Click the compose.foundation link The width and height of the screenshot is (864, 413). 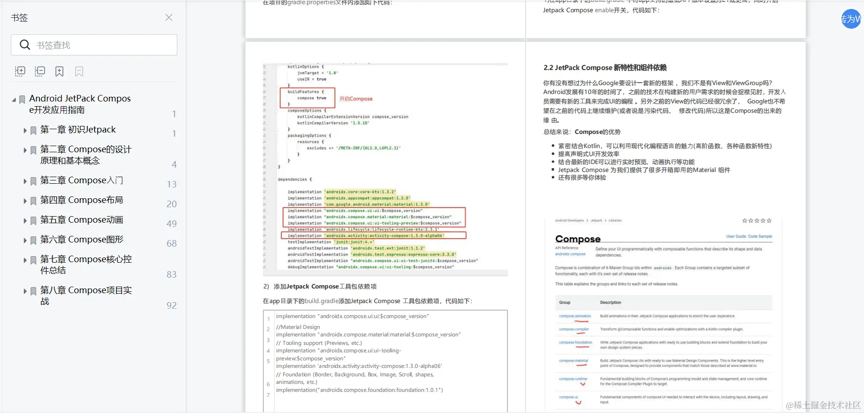[x=576, y=343]
